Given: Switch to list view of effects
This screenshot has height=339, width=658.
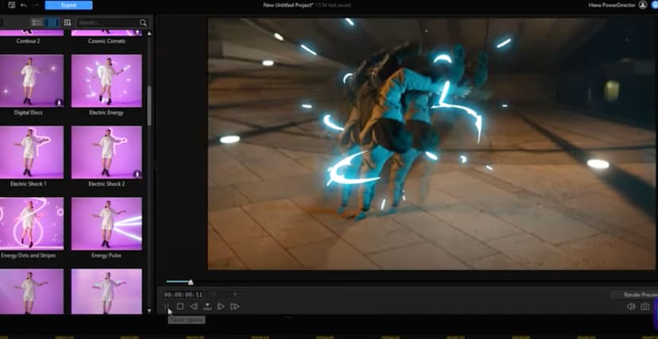Looking at the screenshot, I should pyautogui.click(x=37, y=23).
